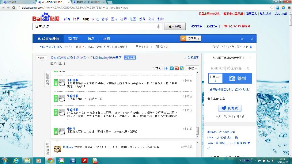Open Chrome menu (three lines icon)
The height and width of the screenshot is (164, 292).
click(x=289, y=8)
